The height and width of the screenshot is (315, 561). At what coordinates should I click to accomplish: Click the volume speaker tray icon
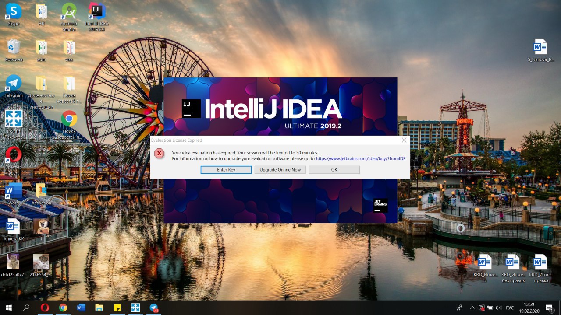499,308
